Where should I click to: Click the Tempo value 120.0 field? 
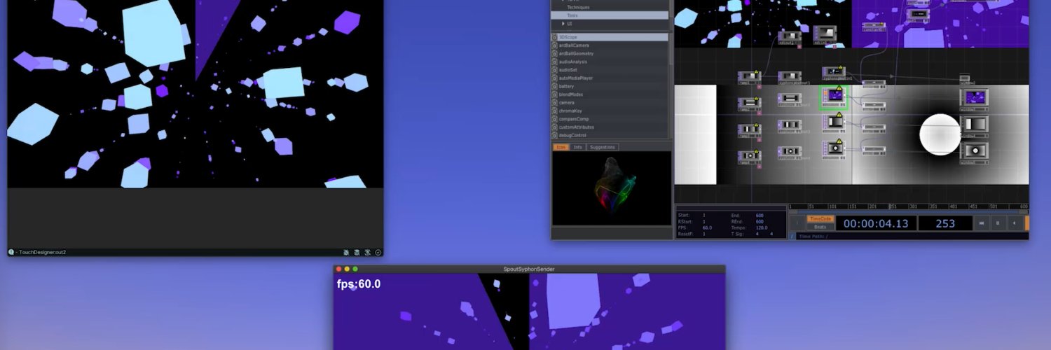pyautogui.click(x=762, y=227)
